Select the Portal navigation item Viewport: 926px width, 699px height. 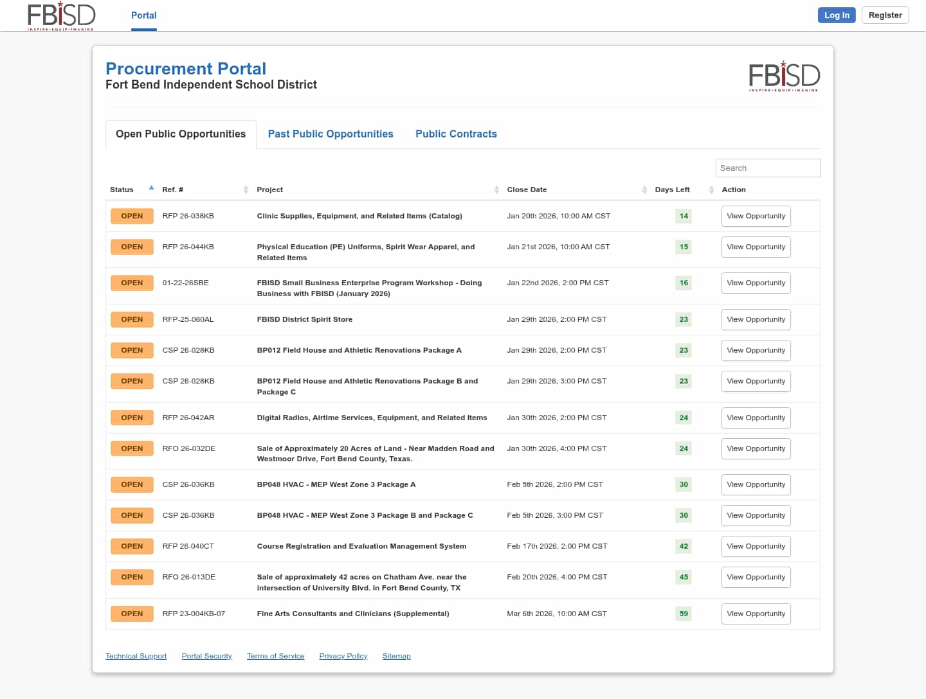(x=143, y=15)
